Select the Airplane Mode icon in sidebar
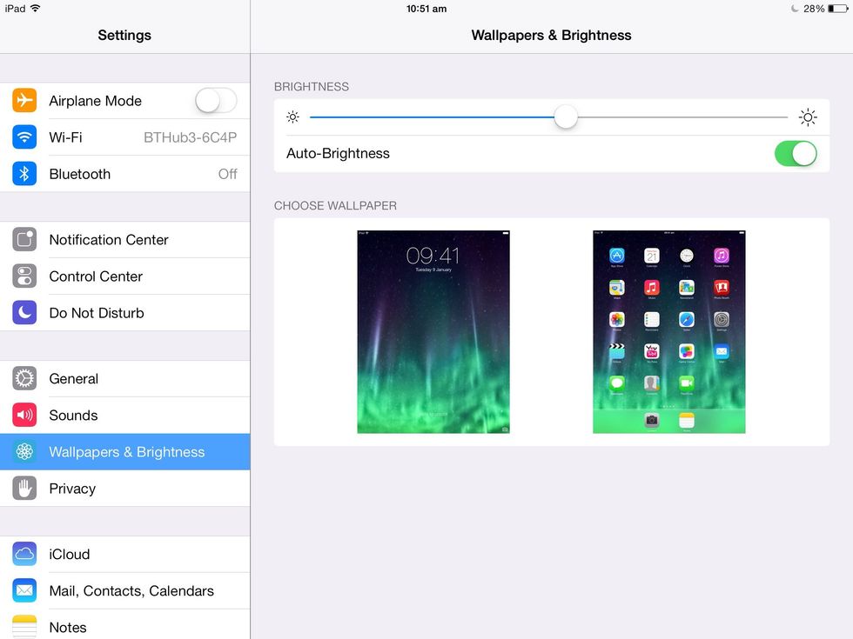The height and width of the screenshot is (639, 853). tap(24, 100)
